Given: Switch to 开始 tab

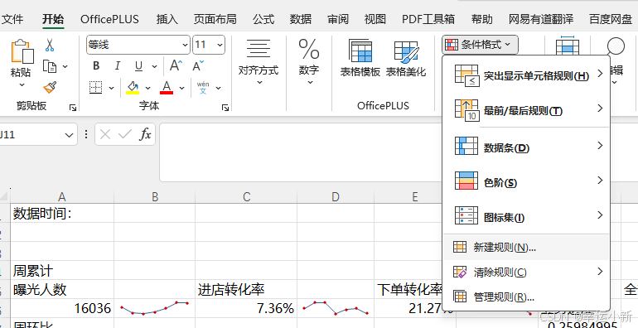Looking at the screenshot, I should (x=53, y=19).
